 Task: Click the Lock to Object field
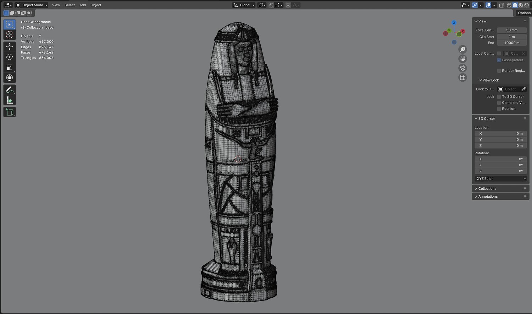point(509,89)
